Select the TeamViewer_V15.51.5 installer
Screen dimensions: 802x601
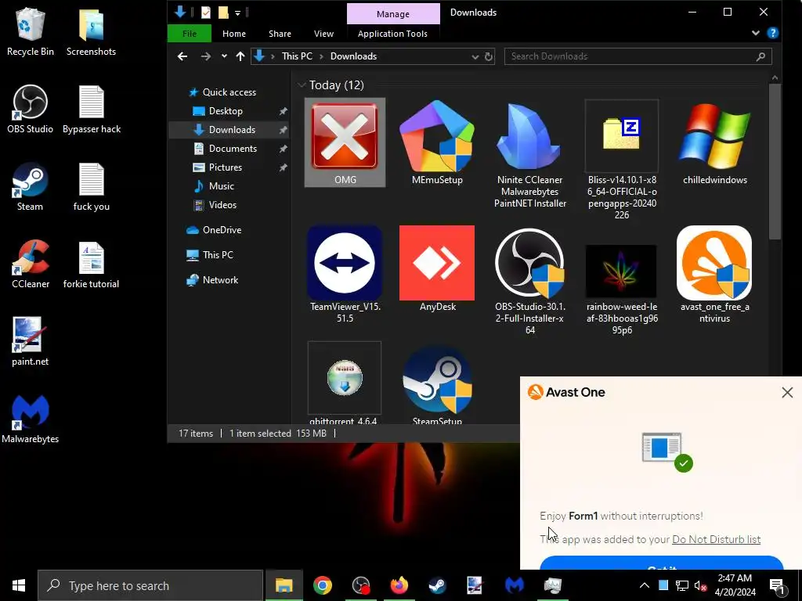click(x=345, y=275)
